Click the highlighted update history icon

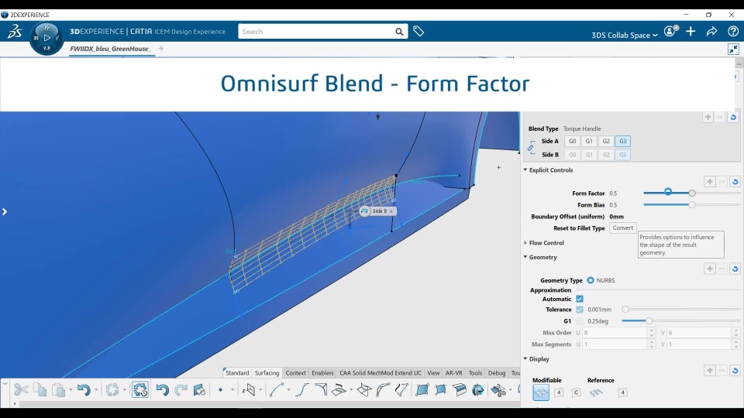pyautogui.click(x=140, y=389)
